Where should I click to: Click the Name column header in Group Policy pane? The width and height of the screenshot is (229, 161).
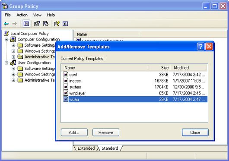coord(106,34)
